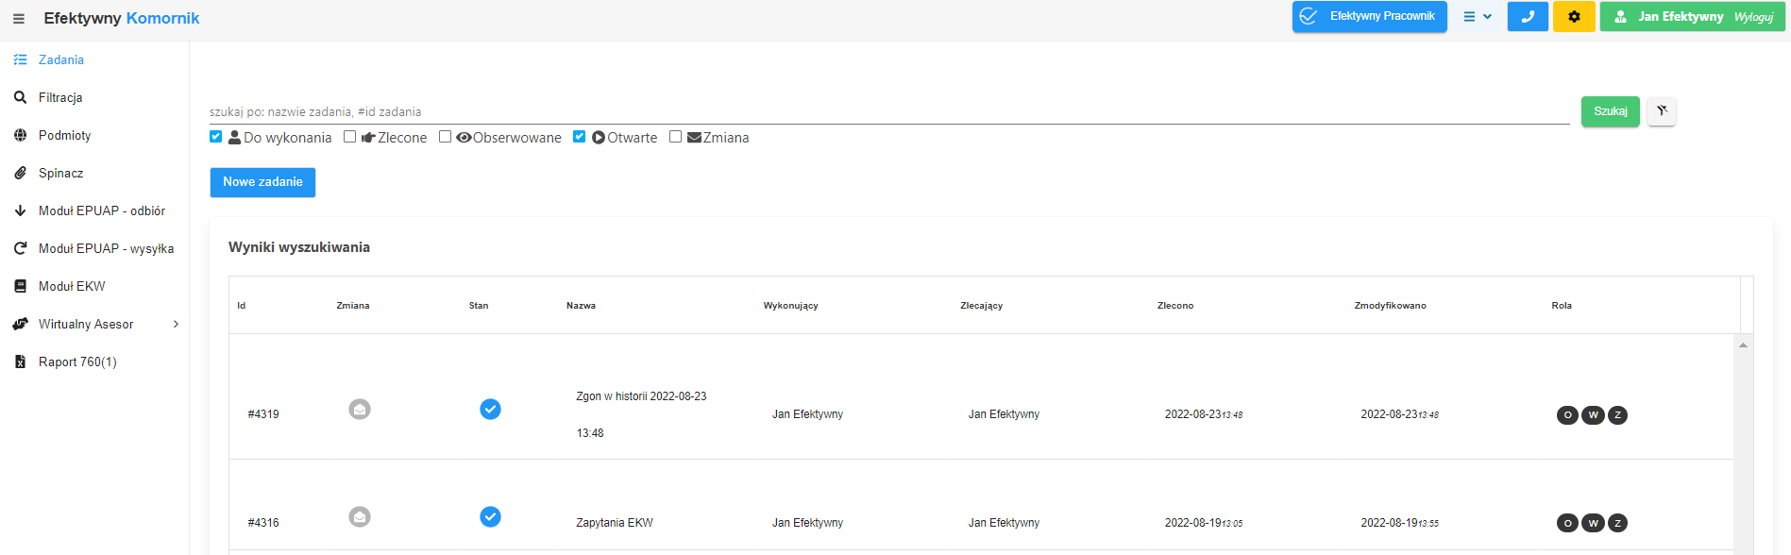Image resolution: width=1791 pixels, height=555 pixels.
Task: Click the green Szukaj button
Action: point(1611,111)
